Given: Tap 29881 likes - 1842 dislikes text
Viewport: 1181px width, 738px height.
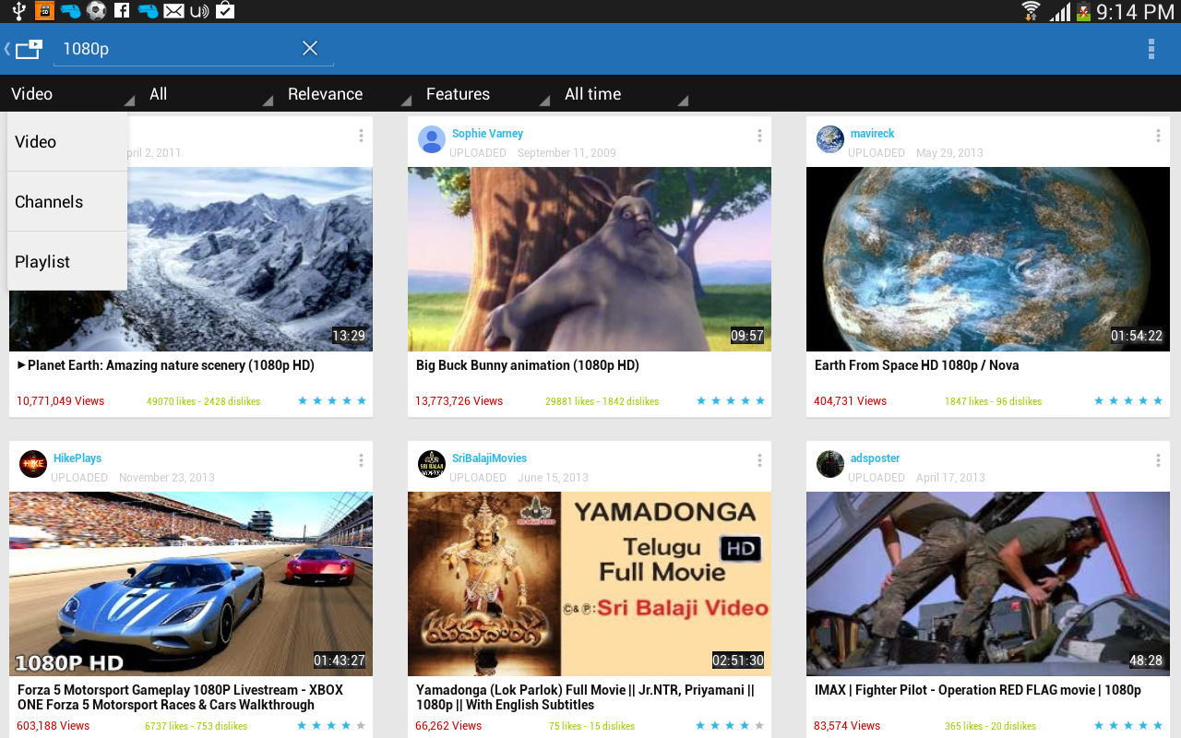Looking at the screenshot, I should [602, 401].
